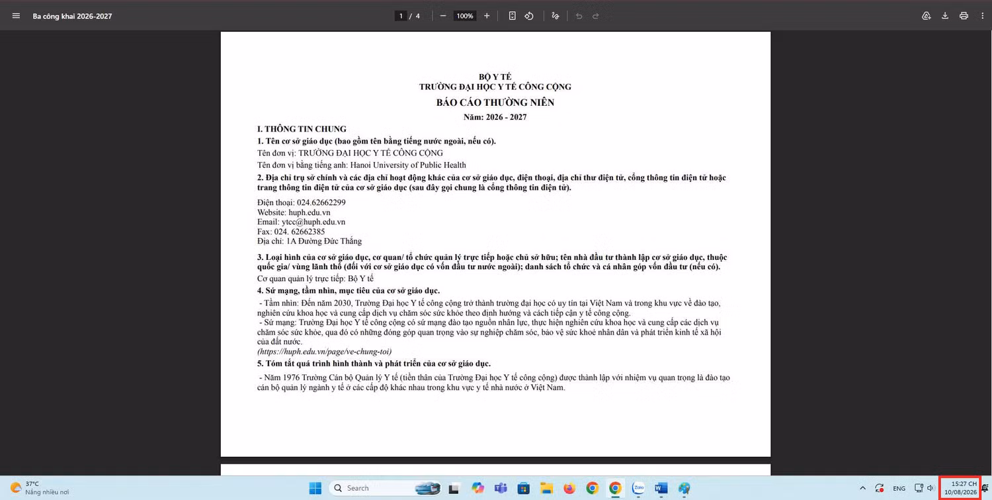992x500 pixels.
Task: Click the text Năm: 2026 - 2027
Action: (495, 117)
